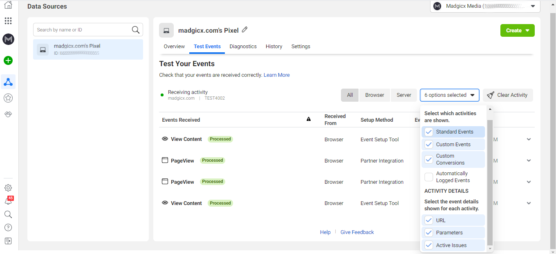Image resolution: width=556 pixels, height=254 pixels.
Task: Open notifications bell with 45 badge
Action: tap(8, 201)
